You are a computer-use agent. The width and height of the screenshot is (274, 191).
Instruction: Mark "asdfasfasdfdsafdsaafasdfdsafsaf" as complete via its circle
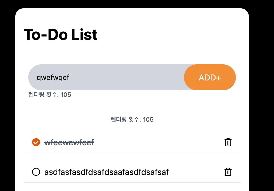36,172
